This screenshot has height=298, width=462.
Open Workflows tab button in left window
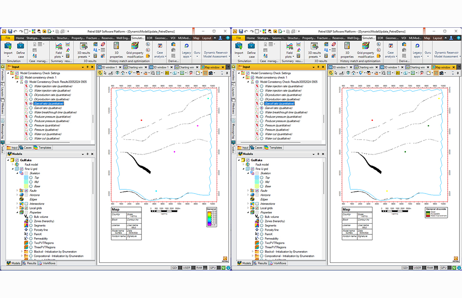click(47, 263)
